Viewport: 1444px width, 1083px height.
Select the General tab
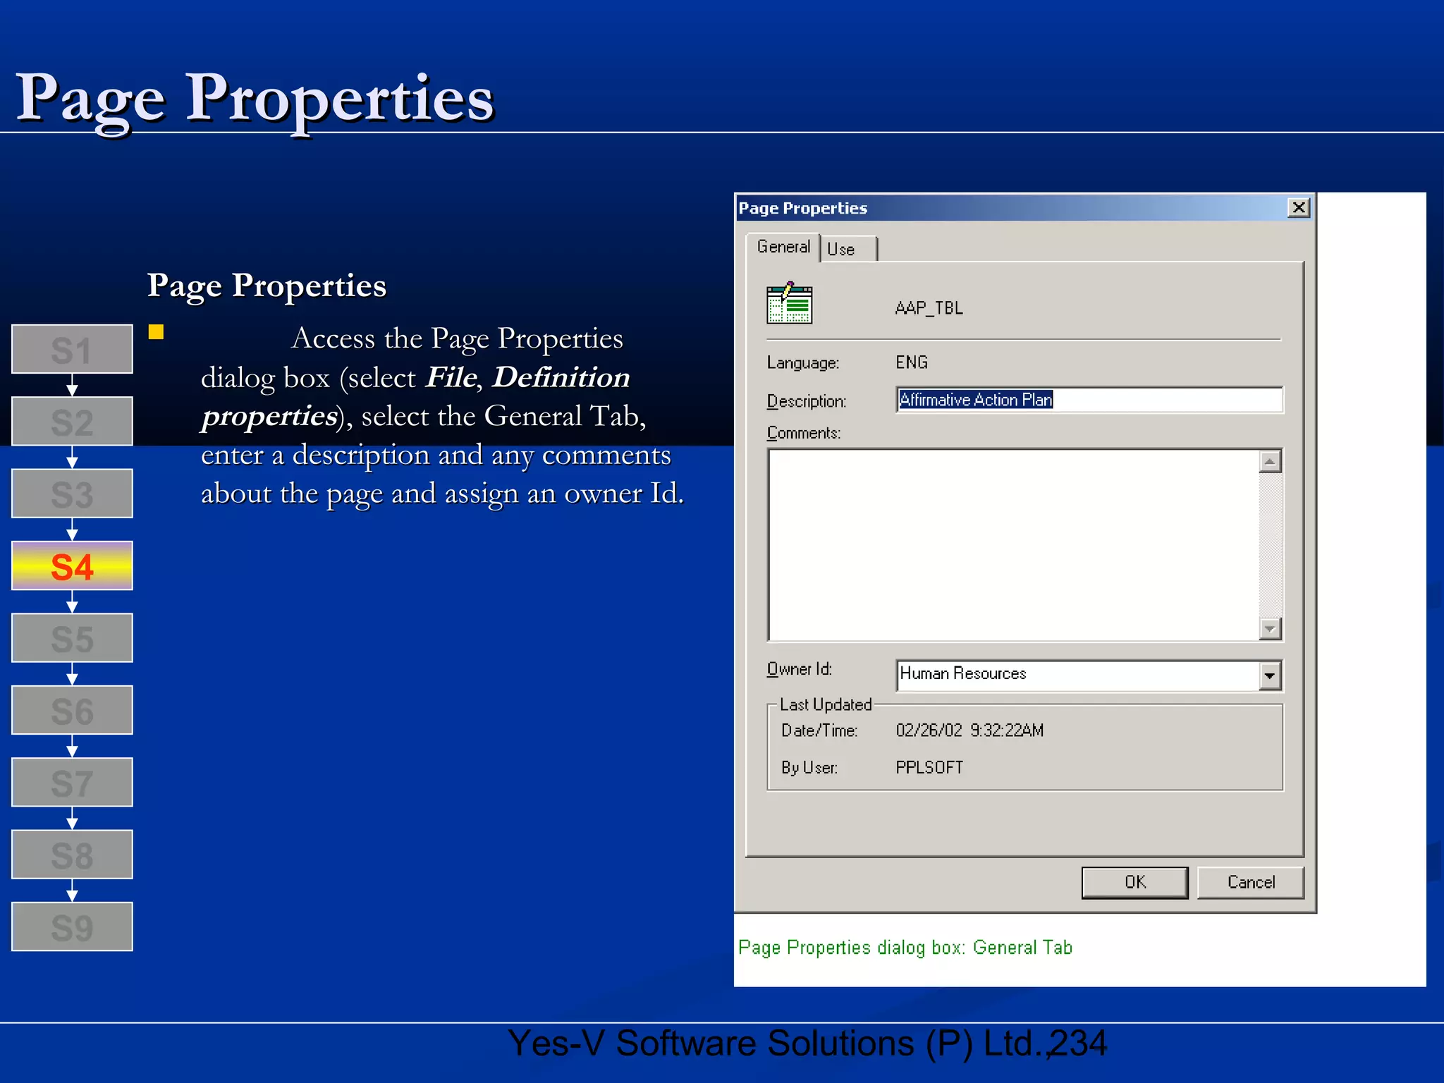(783, 247)
